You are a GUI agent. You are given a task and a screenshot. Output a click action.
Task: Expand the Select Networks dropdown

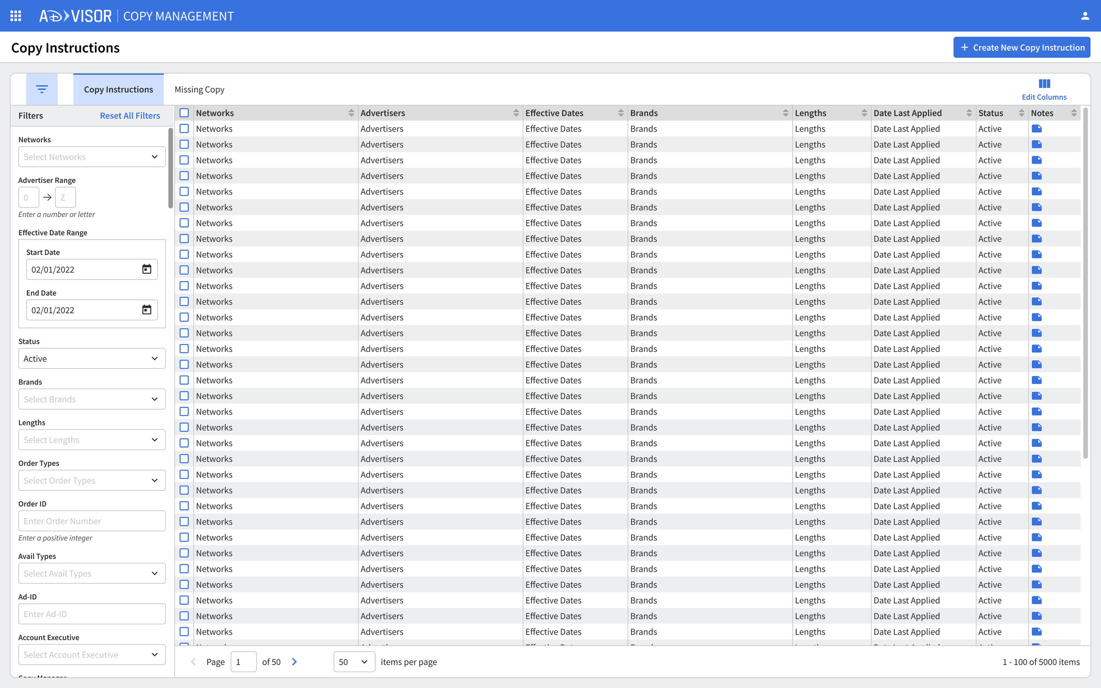pos(92,157)
